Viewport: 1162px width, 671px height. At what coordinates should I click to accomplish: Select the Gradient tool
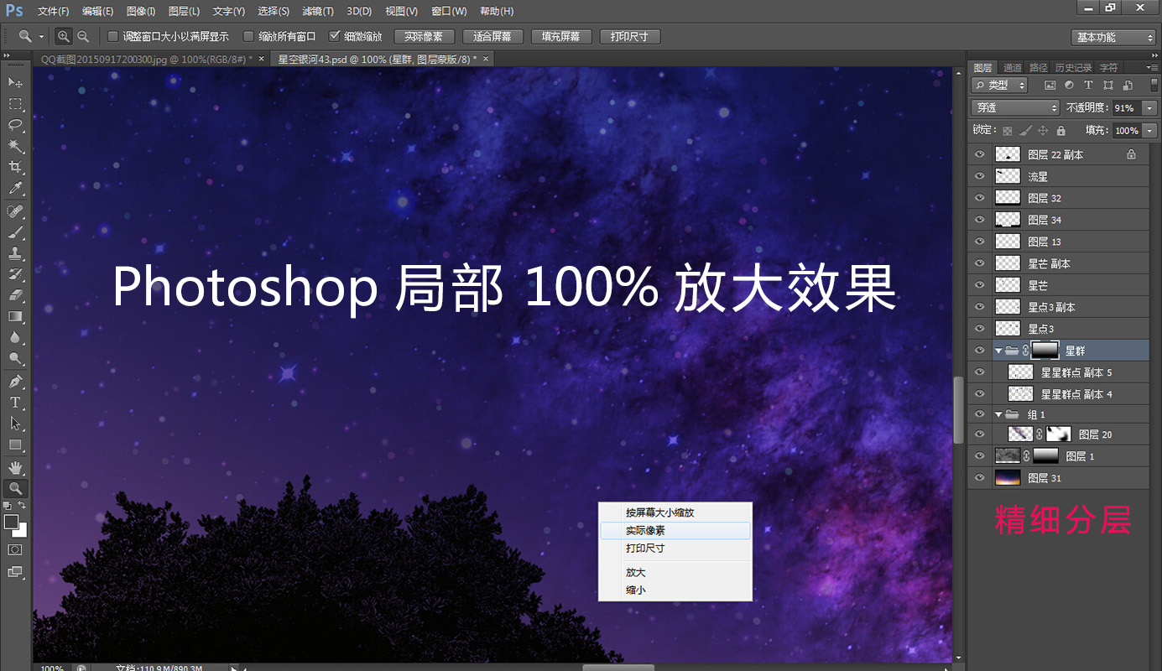click(15, 316)
